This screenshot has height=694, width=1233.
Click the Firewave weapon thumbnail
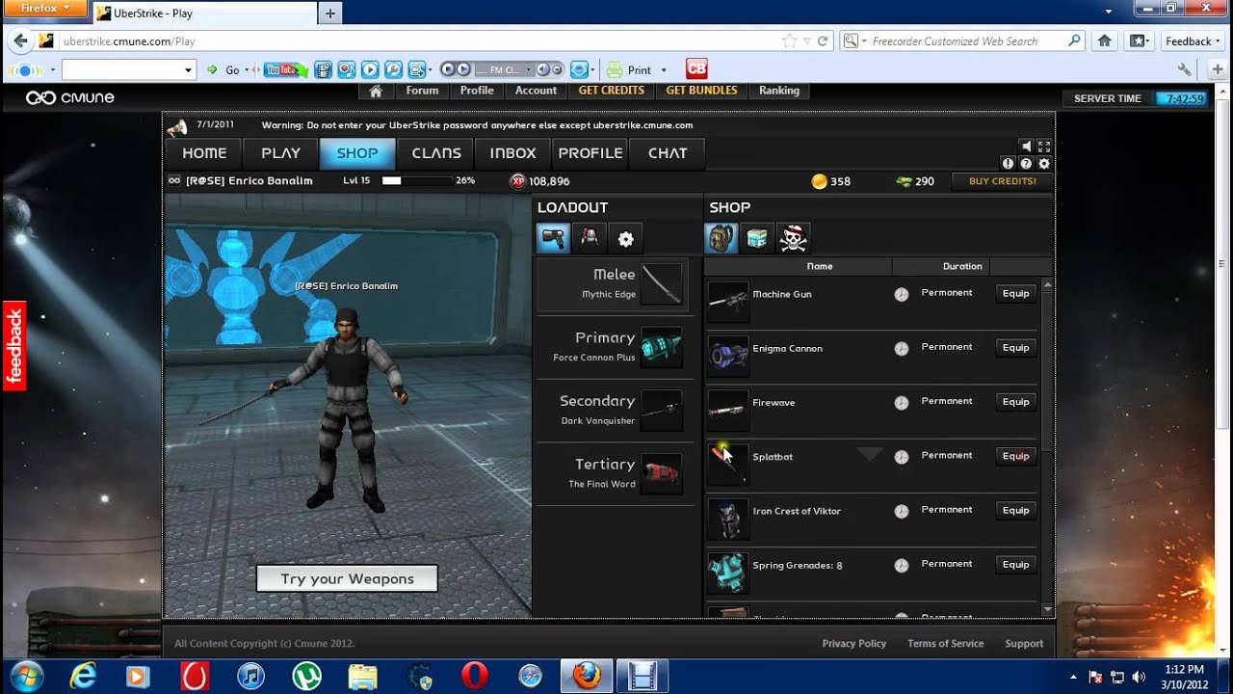point(728,410)
